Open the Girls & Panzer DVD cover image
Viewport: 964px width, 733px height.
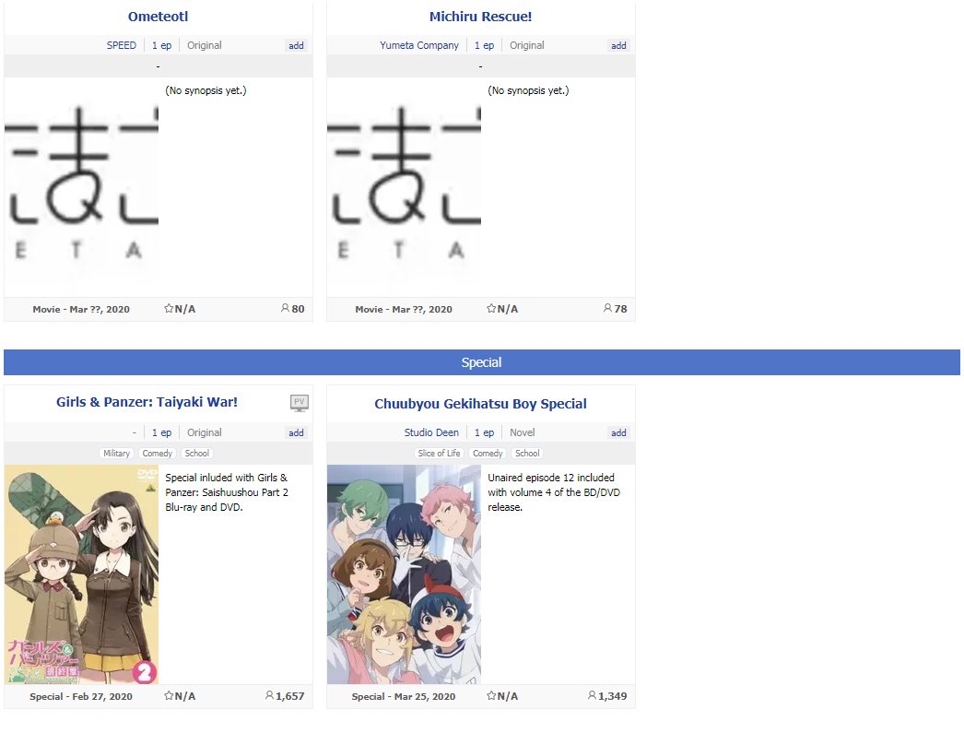click(81, 574)
